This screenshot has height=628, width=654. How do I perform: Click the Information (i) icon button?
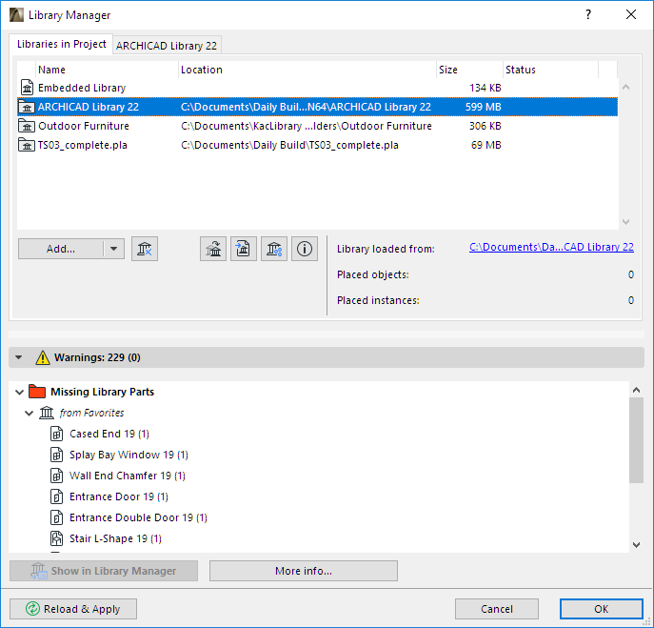pos(305,249)
